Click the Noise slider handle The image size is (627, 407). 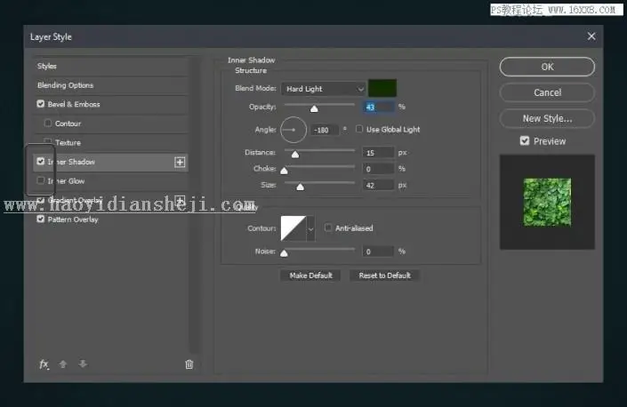pos(284,253)
